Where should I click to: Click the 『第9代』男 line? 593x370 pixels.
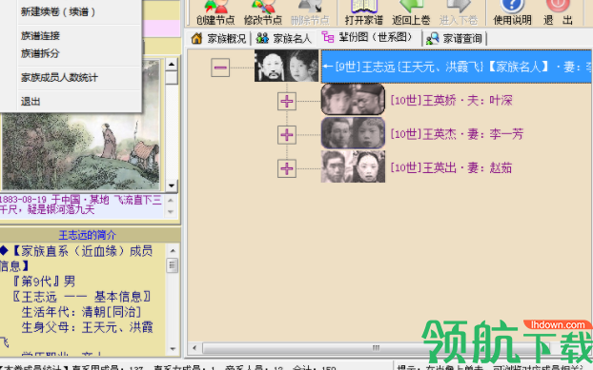tap(44, 282)
